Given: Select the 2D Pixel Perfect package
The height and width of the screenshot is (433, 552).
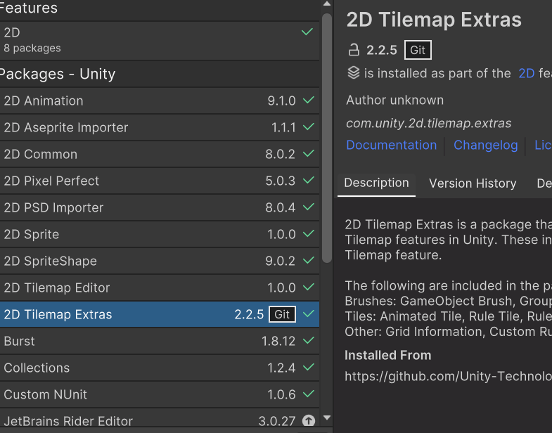Looking at the screenshot, I should point(160,181).
